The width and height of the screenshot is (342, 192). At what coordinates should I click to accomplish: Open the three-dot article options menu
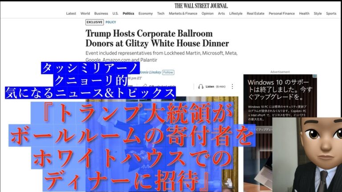coord(232,86)
